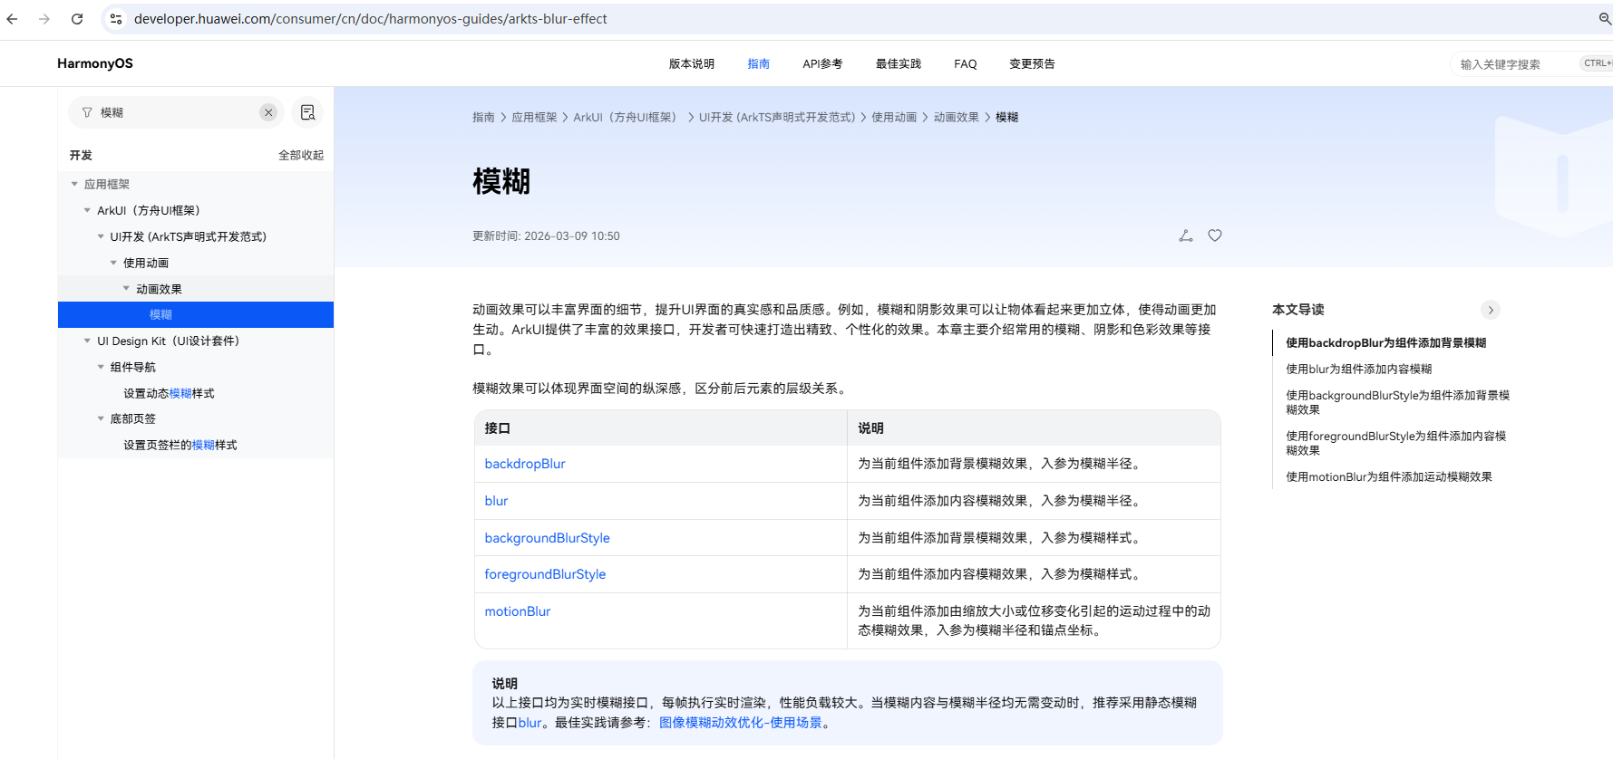
Task: Collapse the 动画效果 tree node
Action: coord(126,289)
